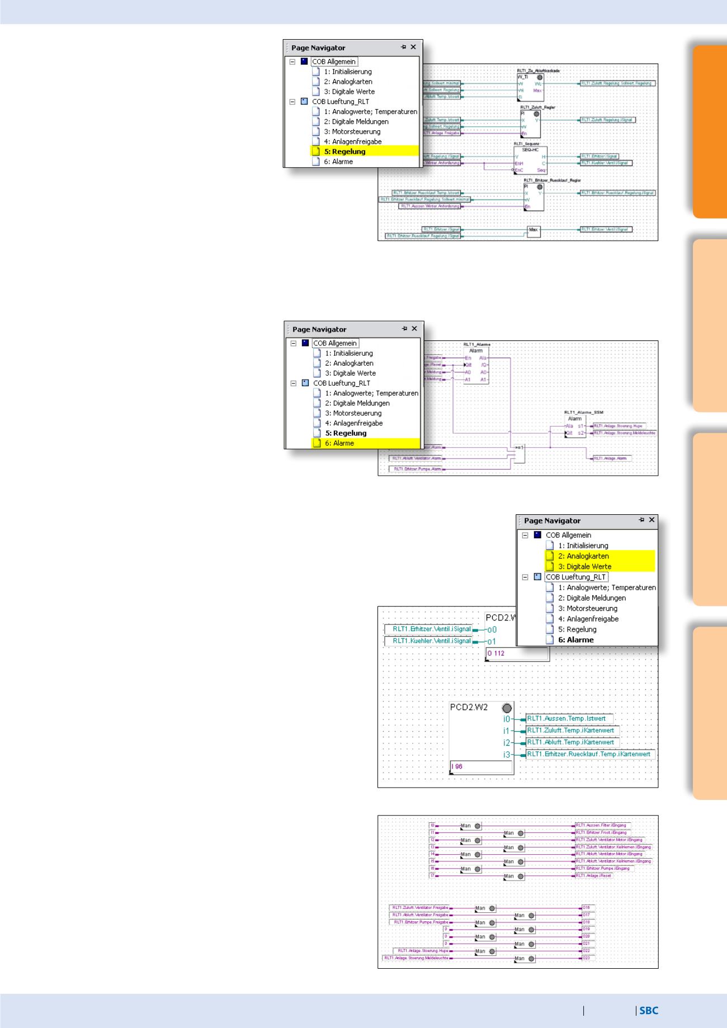The image size is (727, 1028).
Task: Click COB Lueftung_RLT icon in middle navigator
Action: click(305, 383)
